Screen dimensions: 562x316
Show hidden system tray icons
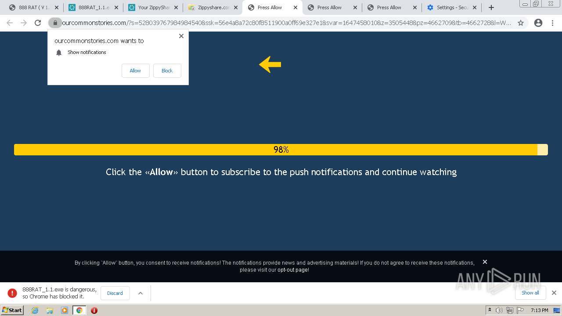click(490, 310)
